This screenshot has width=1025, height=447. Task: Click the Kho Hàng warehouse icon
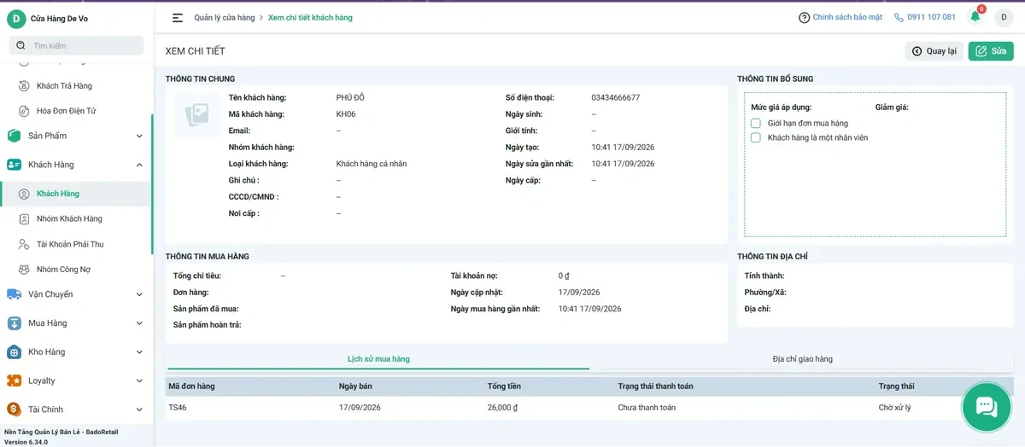[14, 352]
